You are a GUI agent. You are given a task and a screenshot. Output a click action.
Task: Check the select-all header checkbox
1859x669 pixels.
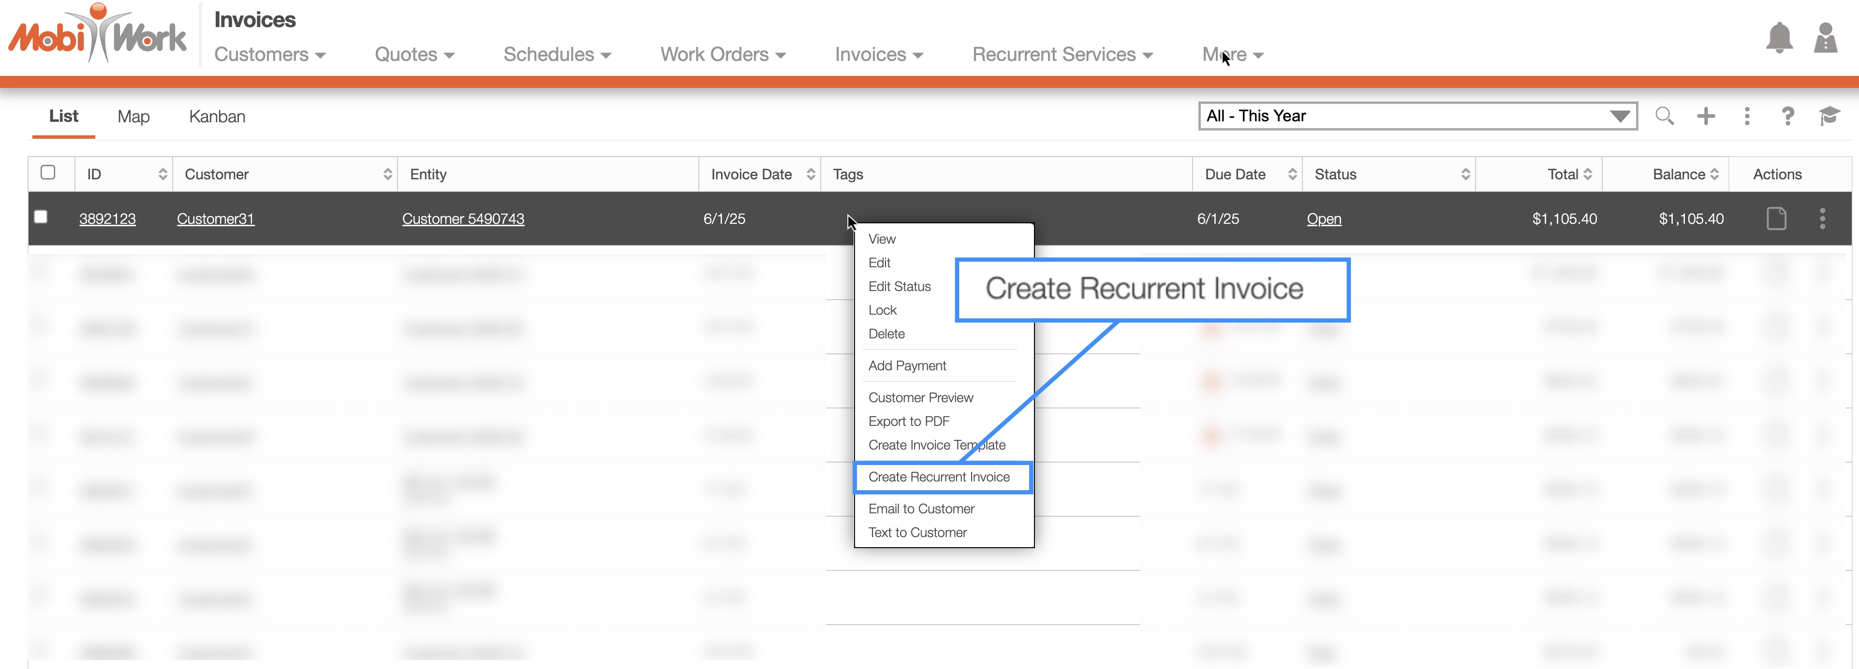(x=48, y=173)
